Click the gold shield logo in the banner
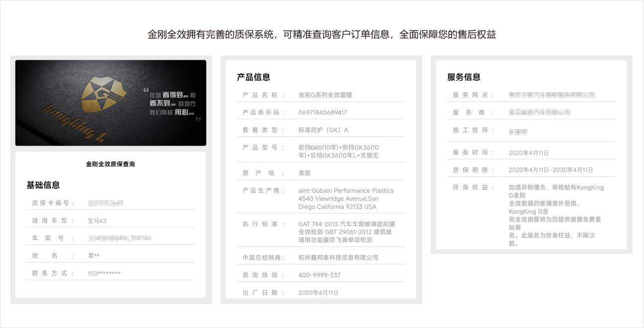This screenshot has width=644, height=328. coord(104,93)
